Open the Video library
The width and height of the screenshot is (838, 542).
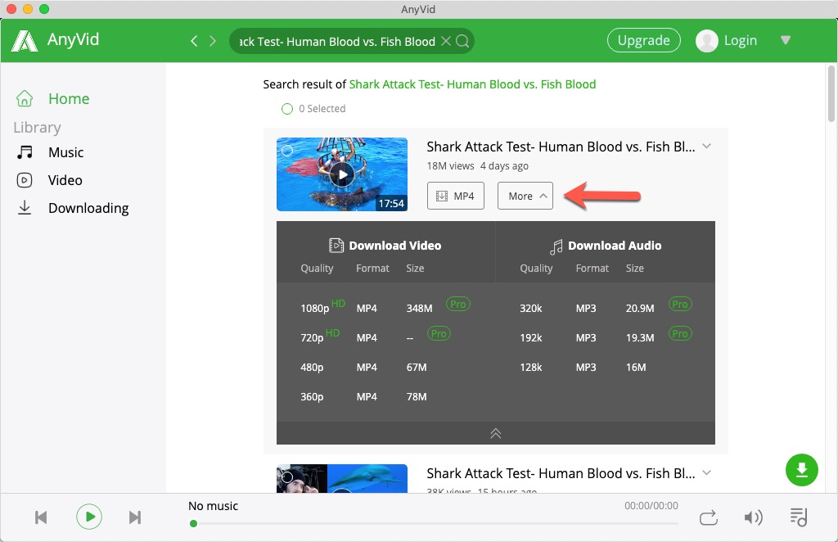pos(49,180)
